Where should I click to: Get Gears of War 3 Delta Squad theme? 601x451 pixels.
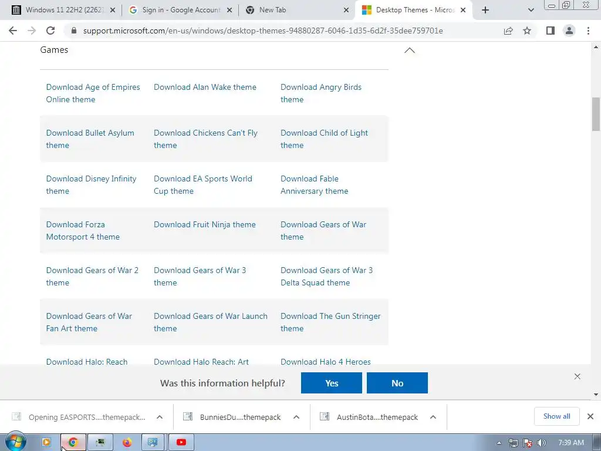(x=326, y=276)
